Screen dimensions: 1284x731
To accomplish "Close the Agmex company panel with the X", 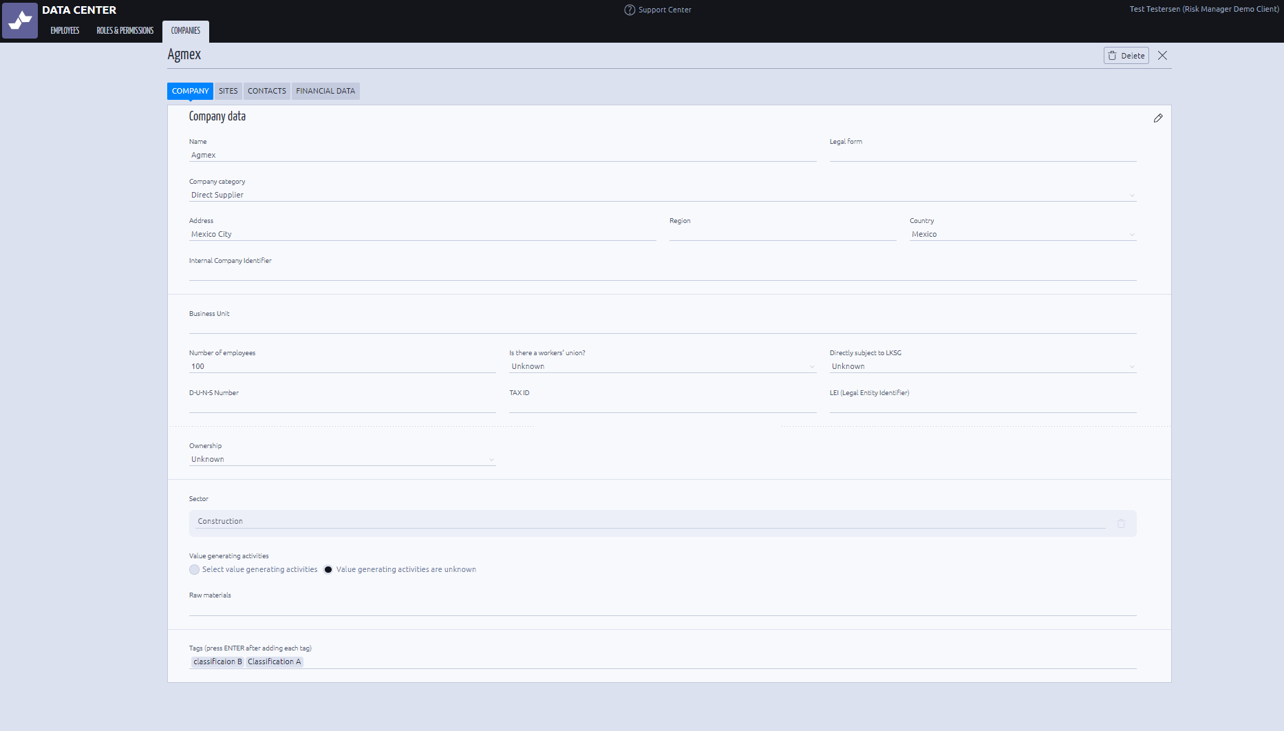I will [1162, 56].
